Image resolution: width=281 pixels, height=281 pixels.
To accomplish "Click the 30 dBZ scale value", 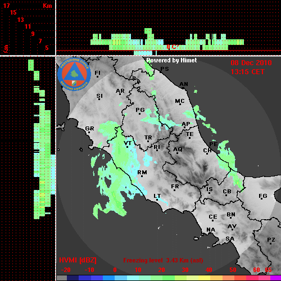I will click(185, 270).
